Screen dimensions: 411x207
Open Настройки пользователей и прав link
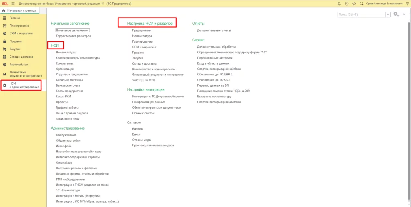click(x=78, y=152)
